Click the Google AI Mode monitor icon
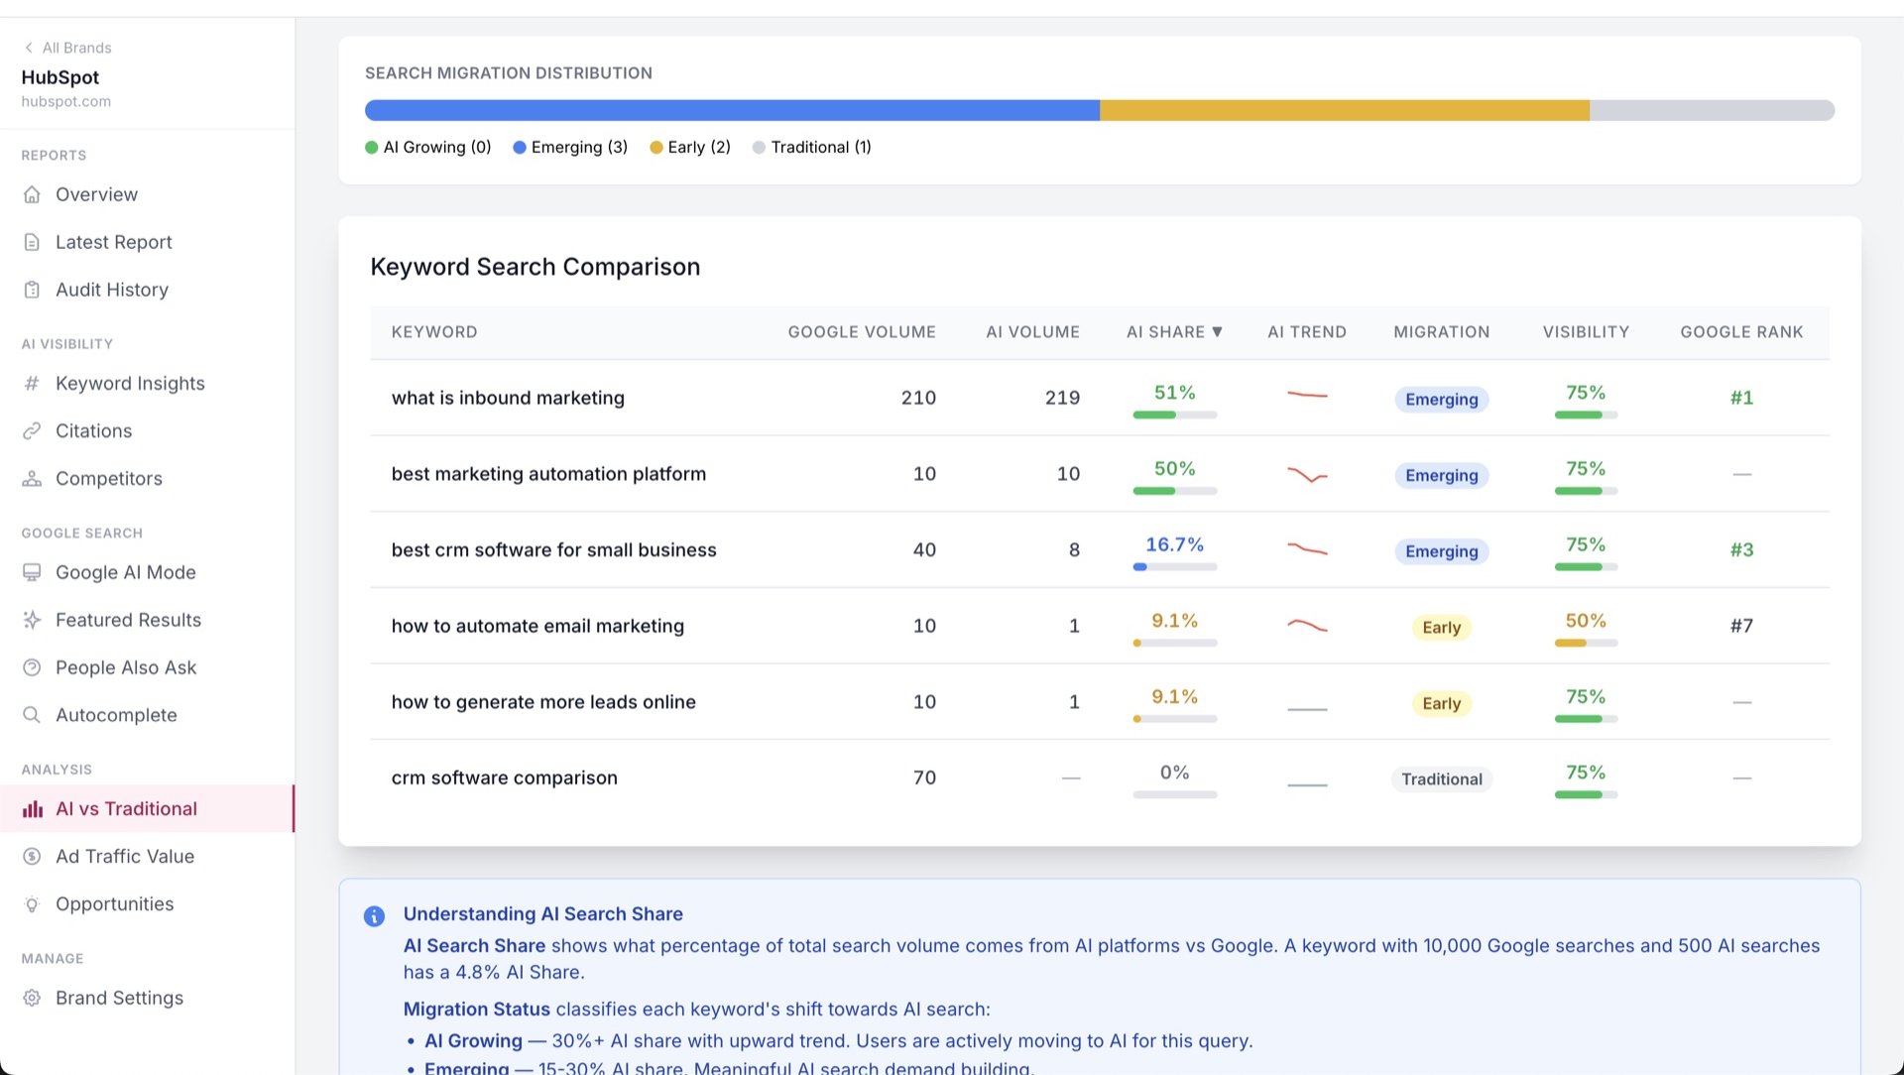Image resolution: width=1904 pixels, height=1075 pixels. click(32, 572)
